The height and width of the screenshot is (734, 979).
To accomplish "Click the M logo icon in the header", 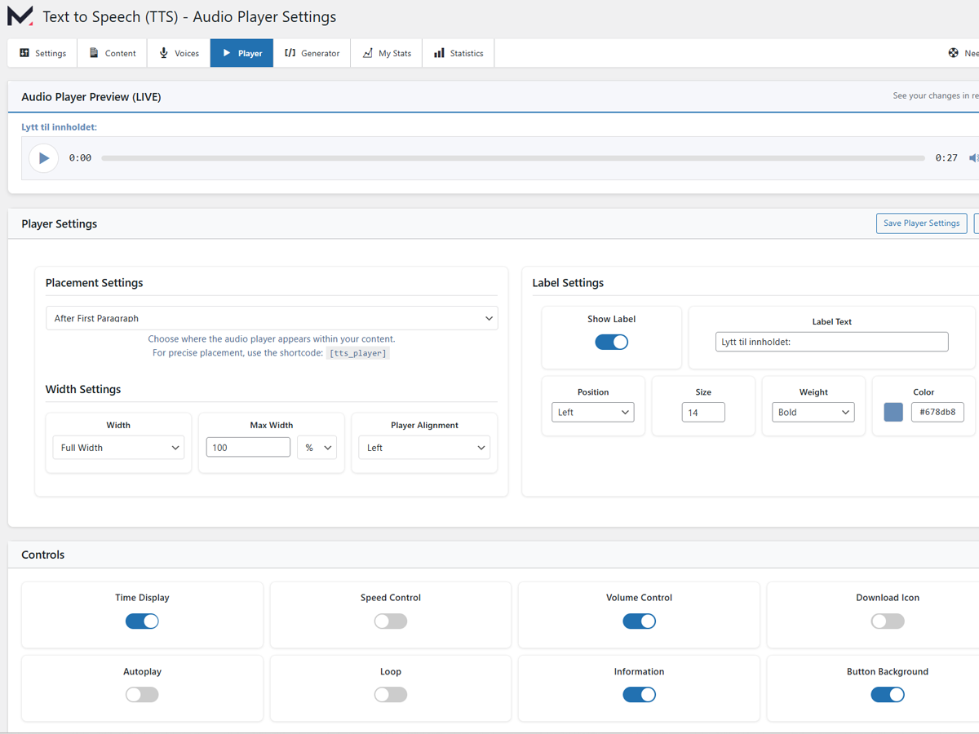I will (x=20, y=16).
